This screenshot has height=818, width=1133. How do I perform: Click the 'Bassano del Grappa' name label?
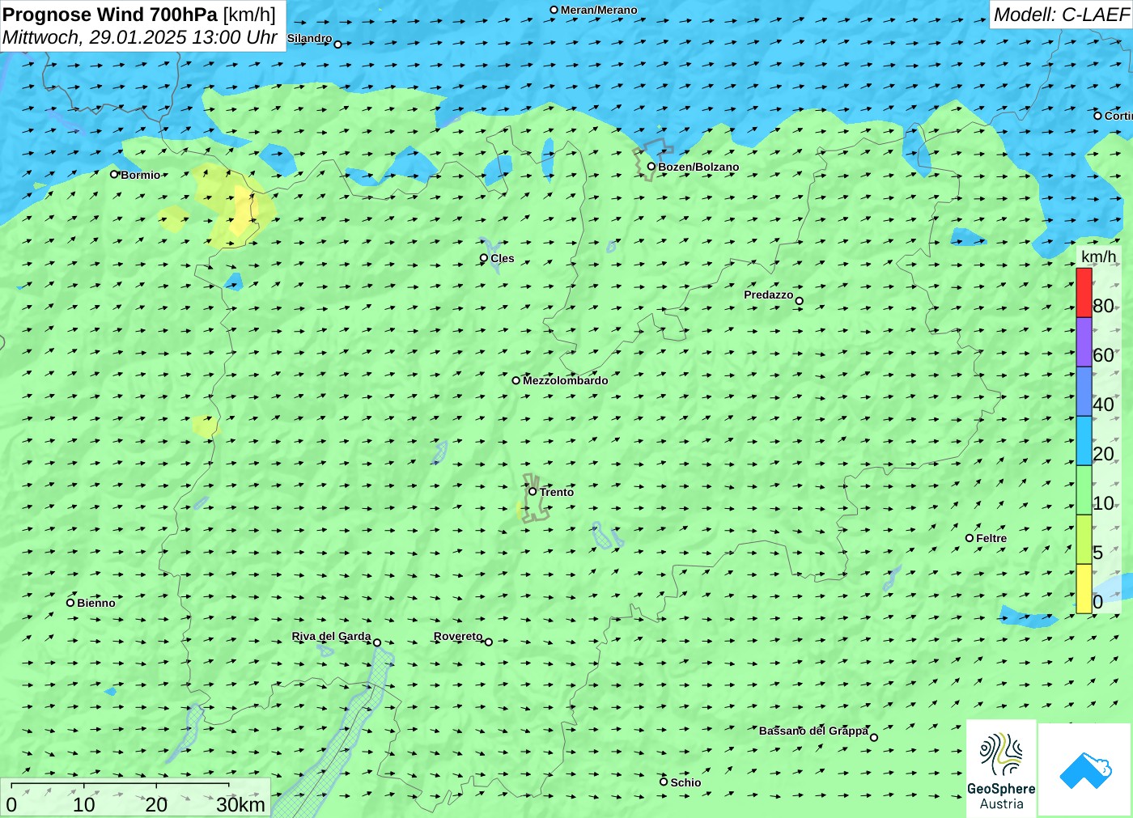(813, 731)
